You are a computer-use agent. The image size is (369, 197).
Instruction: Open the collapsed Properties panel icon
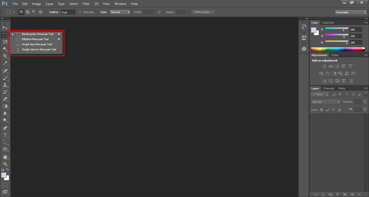click(x=304, y=37)
